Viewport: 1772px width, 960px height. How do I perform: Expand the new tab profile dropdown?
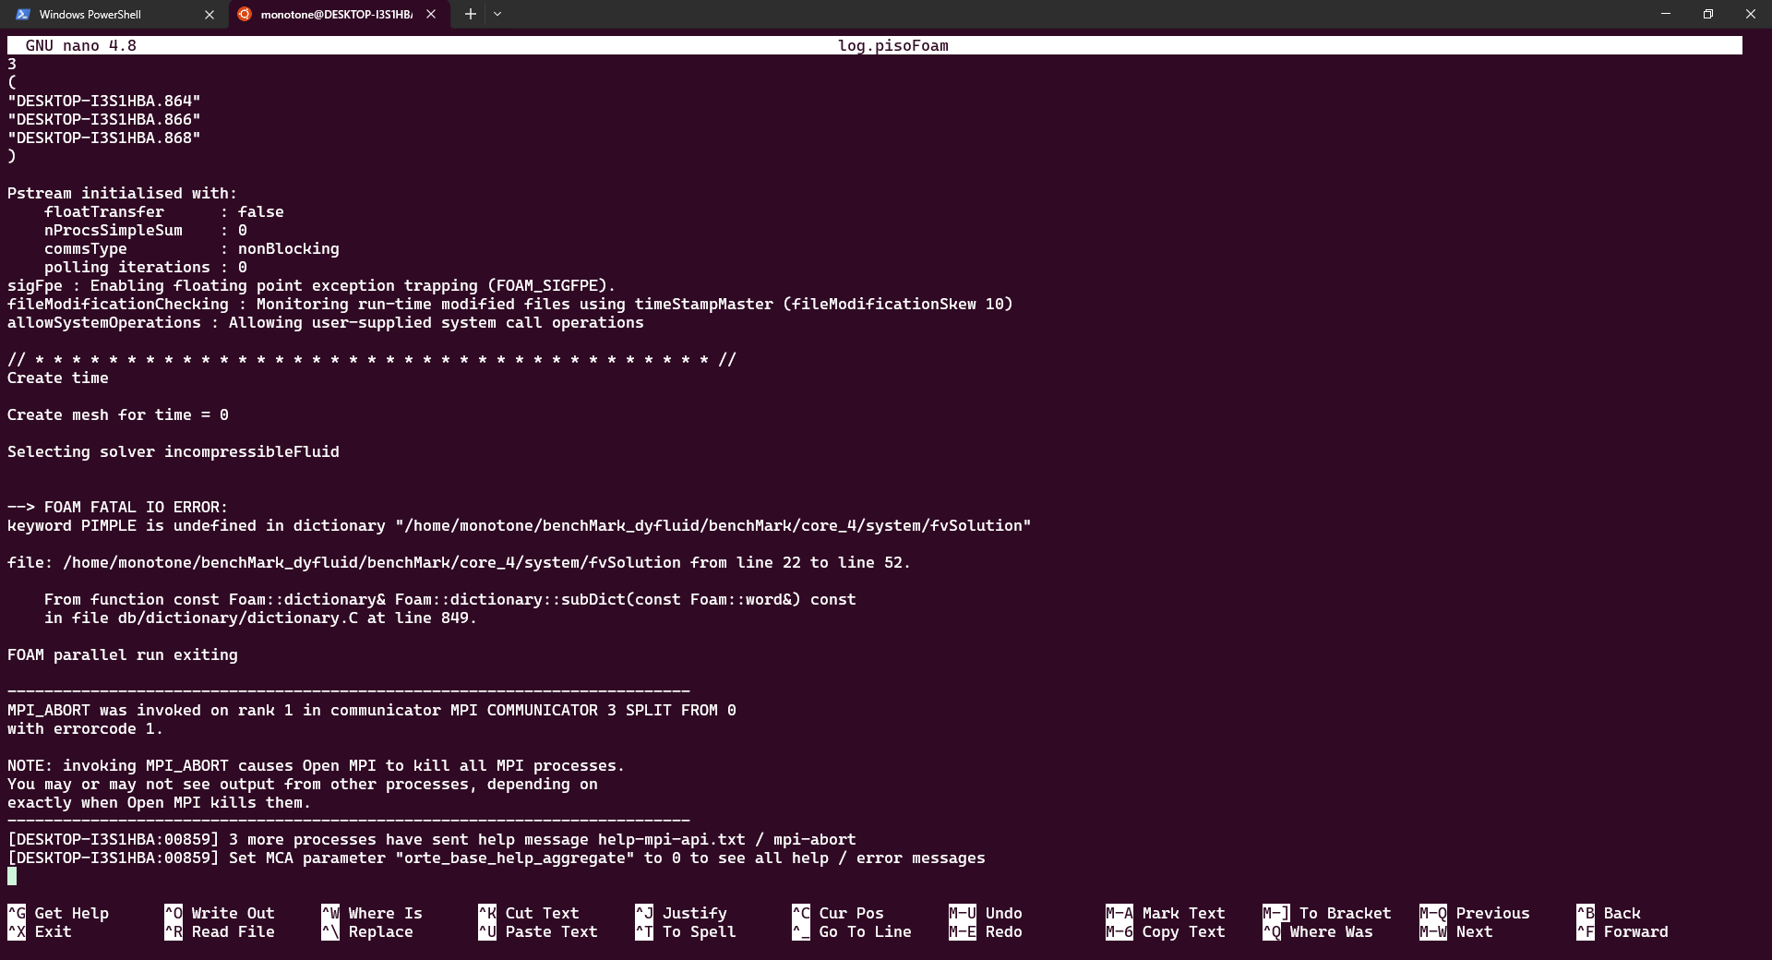497,14
